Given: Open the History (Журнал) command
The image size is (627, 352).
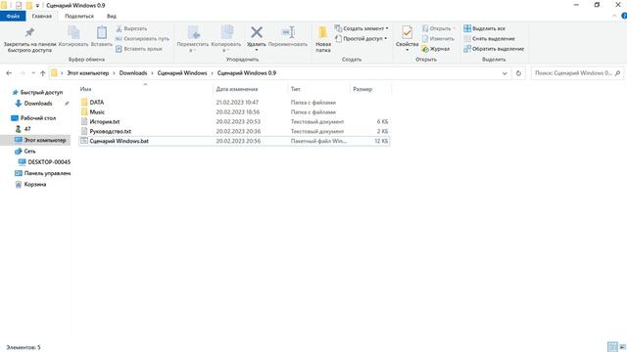Looking at the screenshot, I should 436,49.
